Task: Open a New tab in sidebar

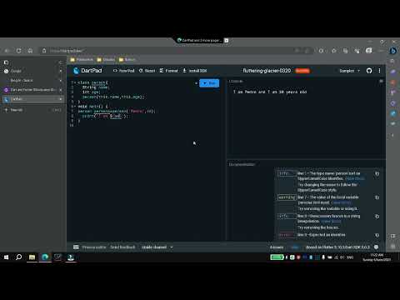Action: (32, 110)
